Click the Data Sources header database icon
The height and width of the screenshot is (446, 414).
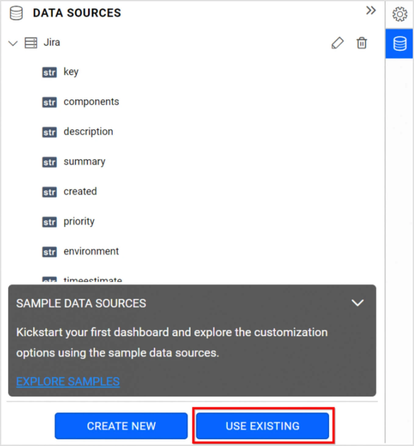[x=16, y=13]
